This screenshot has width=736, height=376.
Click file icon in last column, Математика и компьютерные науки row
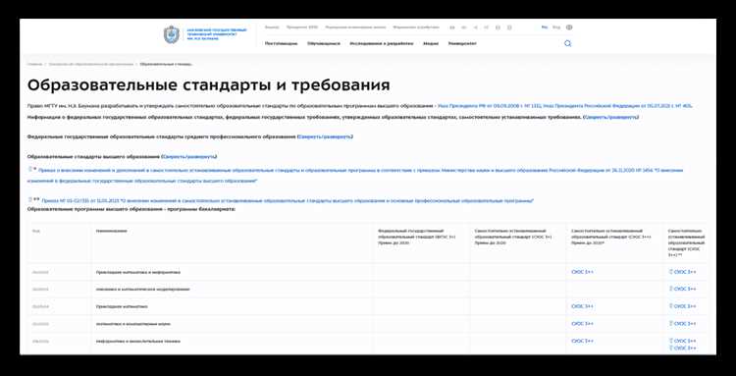pyautogui.click(x=671, y=323)
